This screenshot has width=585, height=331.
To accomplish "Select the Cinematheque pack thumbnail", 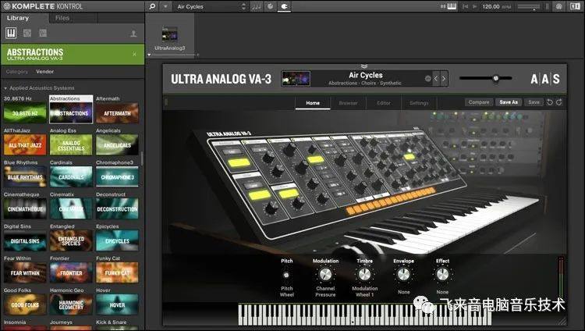I will coord(25,209).
